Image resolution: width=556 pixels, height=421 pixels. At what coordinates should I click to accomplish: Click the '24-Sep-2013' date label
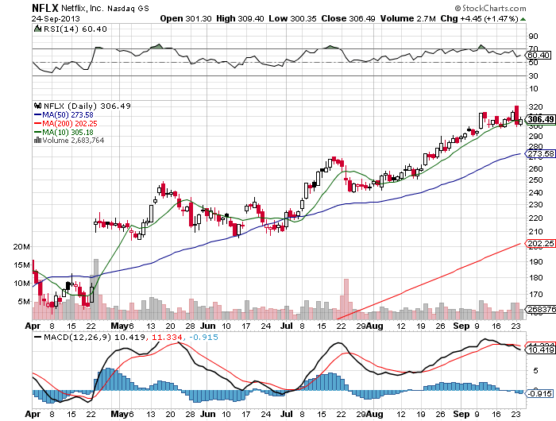(56, 19)
